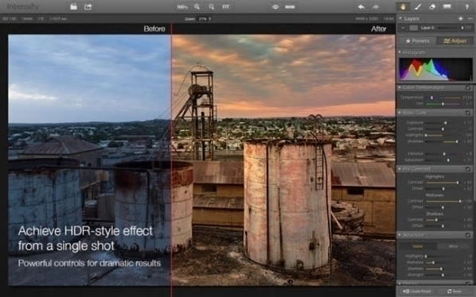
Task: Click the open file folder icon
Action: coord(73,6)
